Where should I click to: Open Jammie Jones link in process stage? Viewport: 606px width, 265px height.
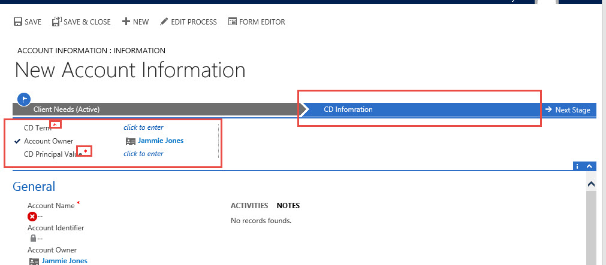point(160,141)
